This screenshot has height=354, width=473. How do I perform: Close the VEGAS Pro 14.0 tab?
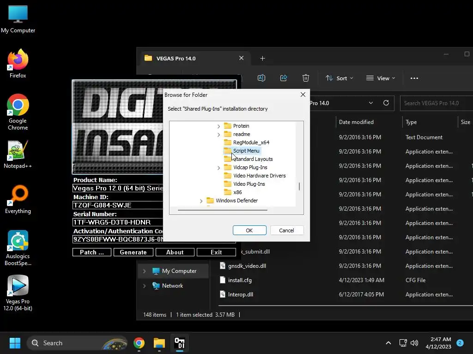[x=241, y=58]
